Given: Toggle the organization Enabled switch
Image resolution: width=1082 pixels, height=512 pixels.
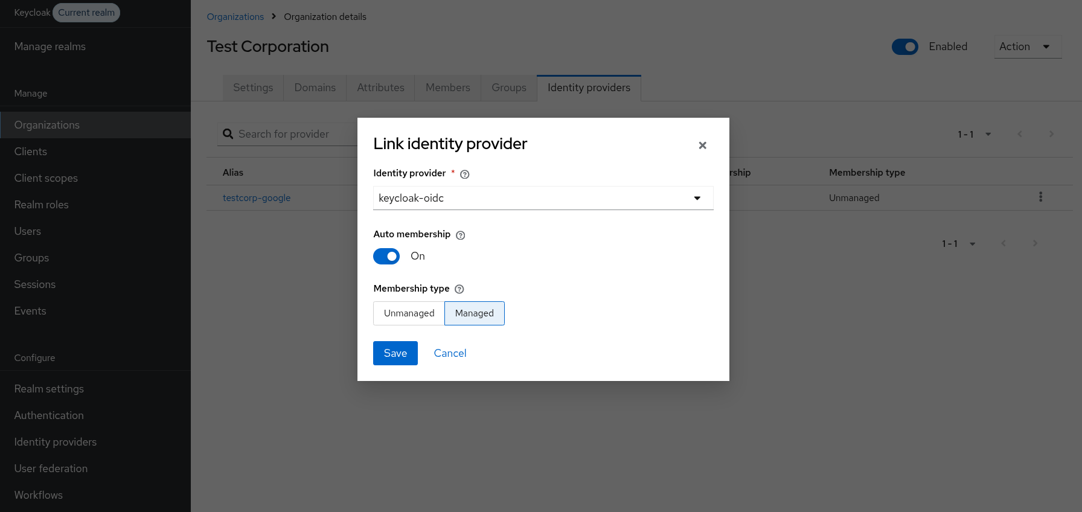Looking at the screenshot, I should point(905,46).
